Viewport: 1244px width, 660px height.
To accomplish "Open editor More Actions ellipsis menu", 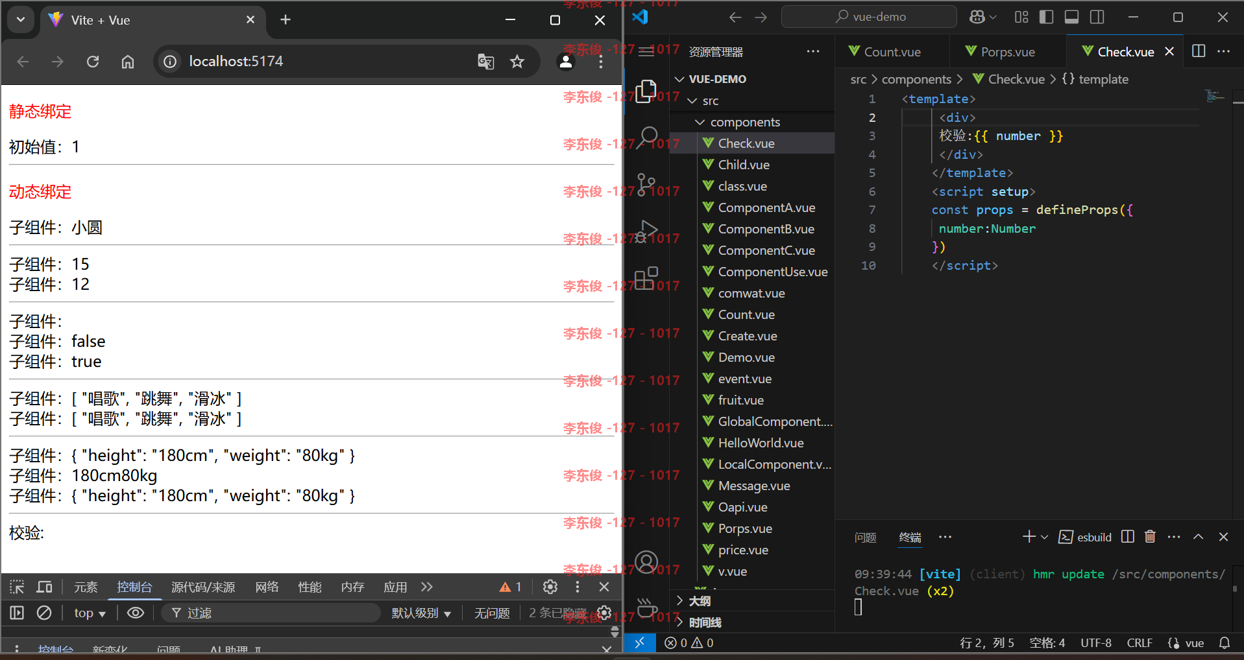I will pyautogui.click(x=1224, y=51).
